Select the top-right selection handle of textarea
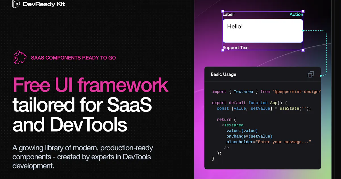The image size is (341, 179). coord(303,11)
